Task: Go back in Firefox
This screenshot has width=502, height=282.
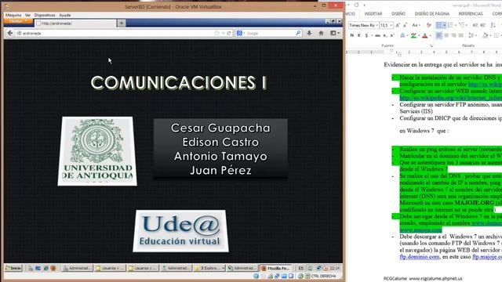Action: point(10,33)
